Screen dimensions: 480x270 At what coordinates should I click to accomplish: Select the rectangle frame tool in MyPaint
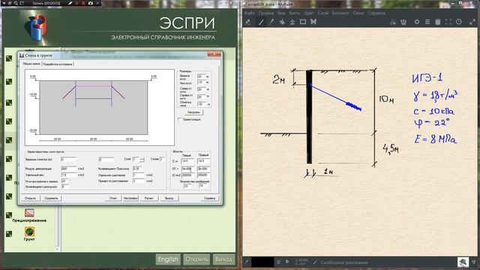point(303,22)
